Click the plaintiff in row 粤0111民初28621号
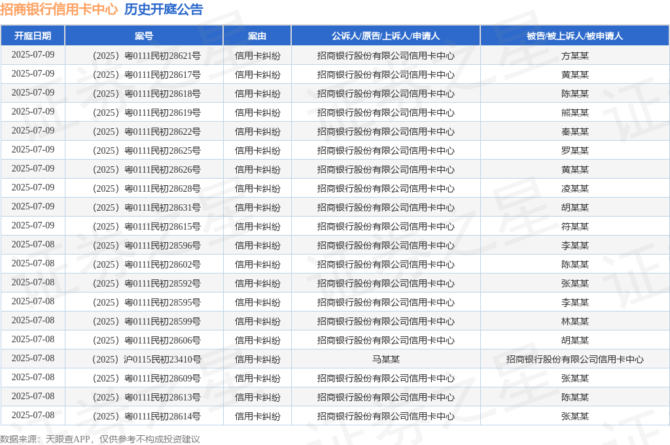Screen dimensions: 670x445 click(386, 56)
